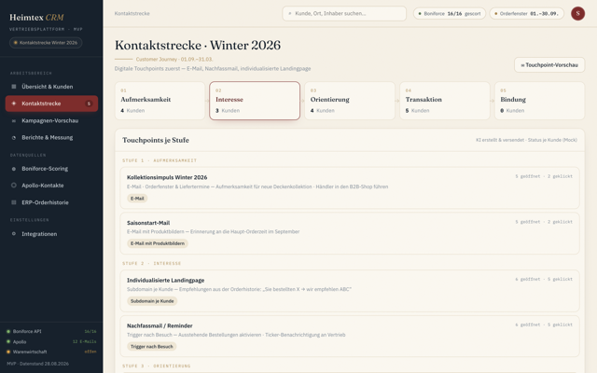Select stage 02 Interesse card
The image size is (597, 373).
pos(255,101)
